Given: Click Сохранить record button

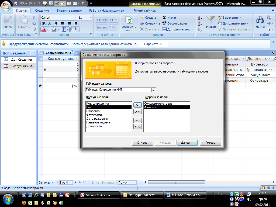Looking at the screenshot, I should pos(150,23).
